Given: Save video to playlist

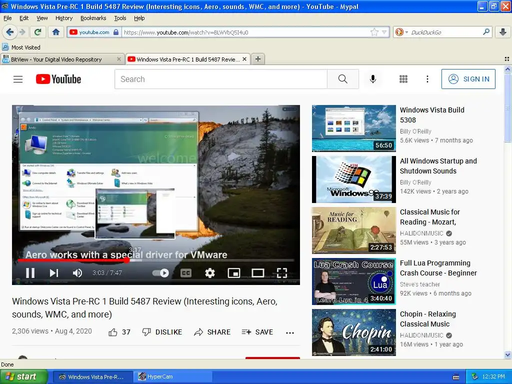Looking at the screenshot, I should click(x=257, y=332).
